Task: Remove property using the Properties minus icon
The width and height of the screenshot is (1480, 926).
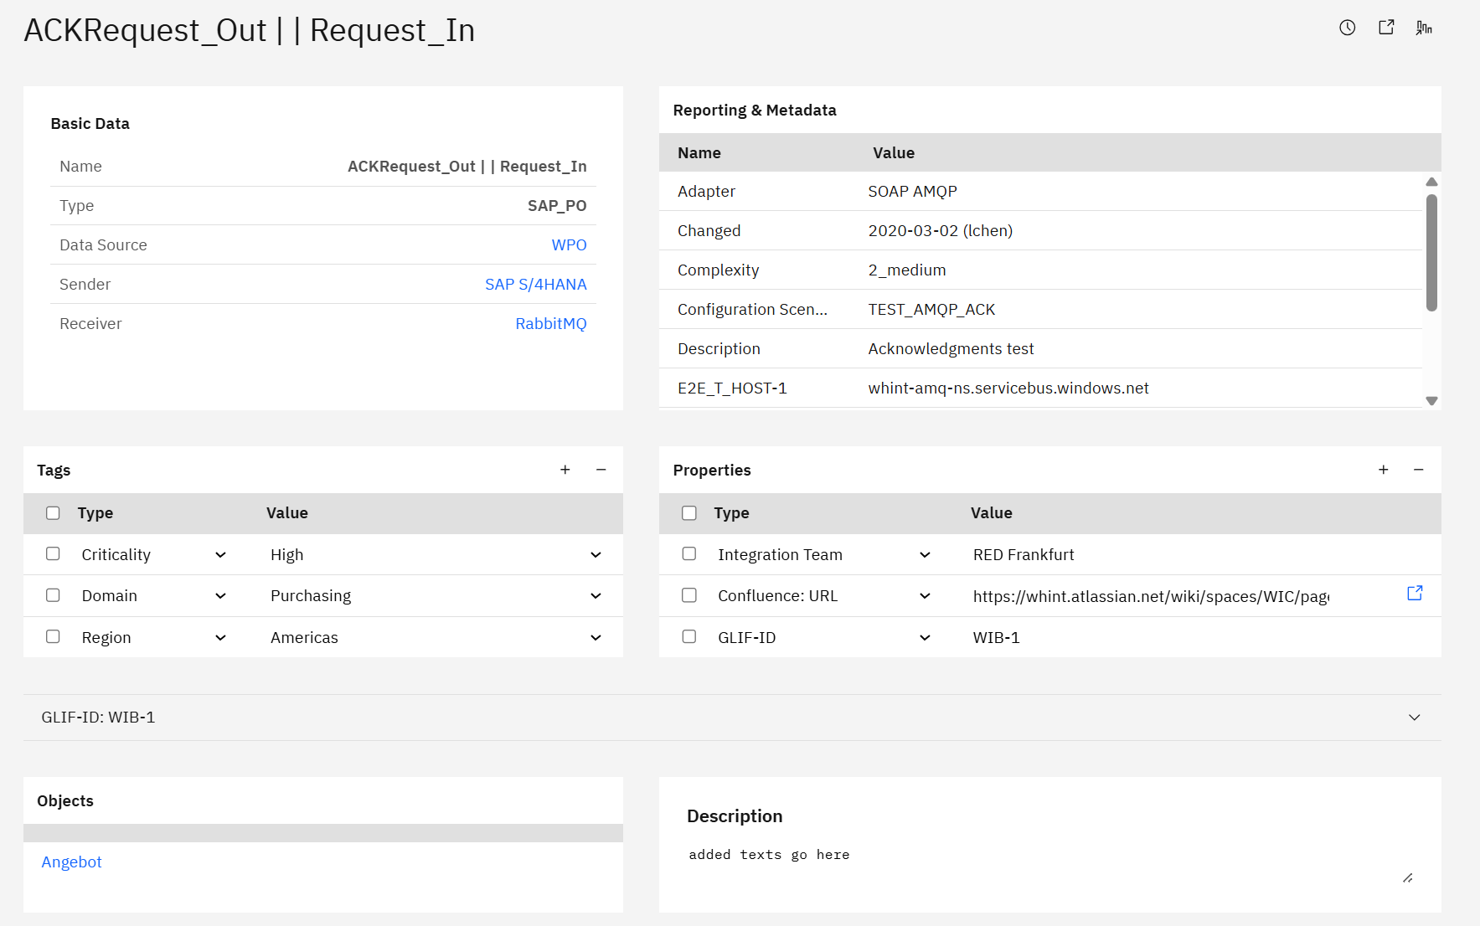Action: pos(1418,470)
